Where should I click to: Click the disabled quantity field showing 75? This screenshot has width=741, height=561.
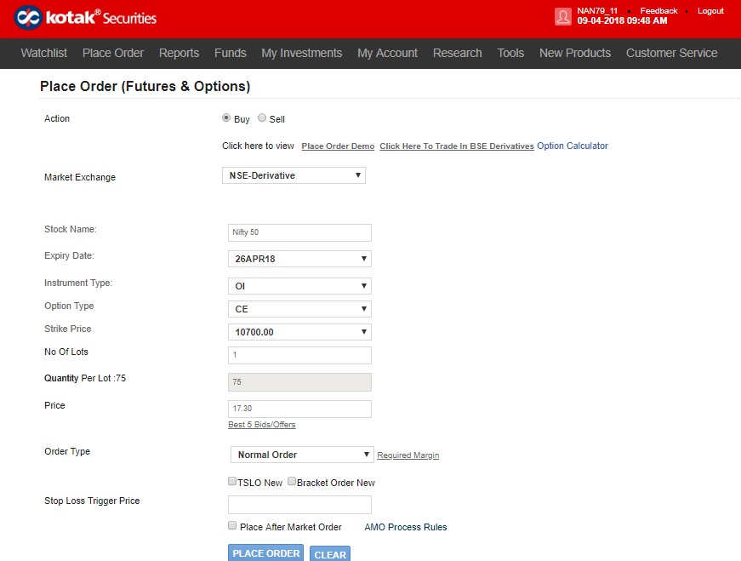(x=299, y=382)
